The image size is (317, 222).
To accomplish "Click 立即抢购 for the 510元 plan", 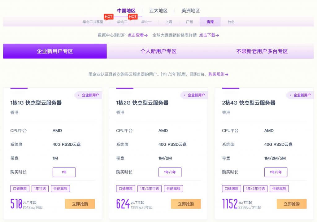I will pyautogui.click(x=80, y=204).
